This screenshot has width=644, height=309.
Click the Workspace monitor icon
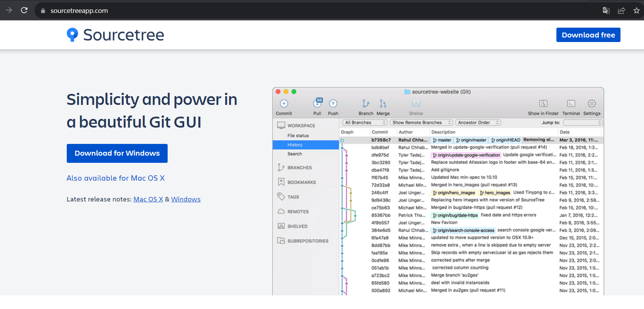point(281,125)
